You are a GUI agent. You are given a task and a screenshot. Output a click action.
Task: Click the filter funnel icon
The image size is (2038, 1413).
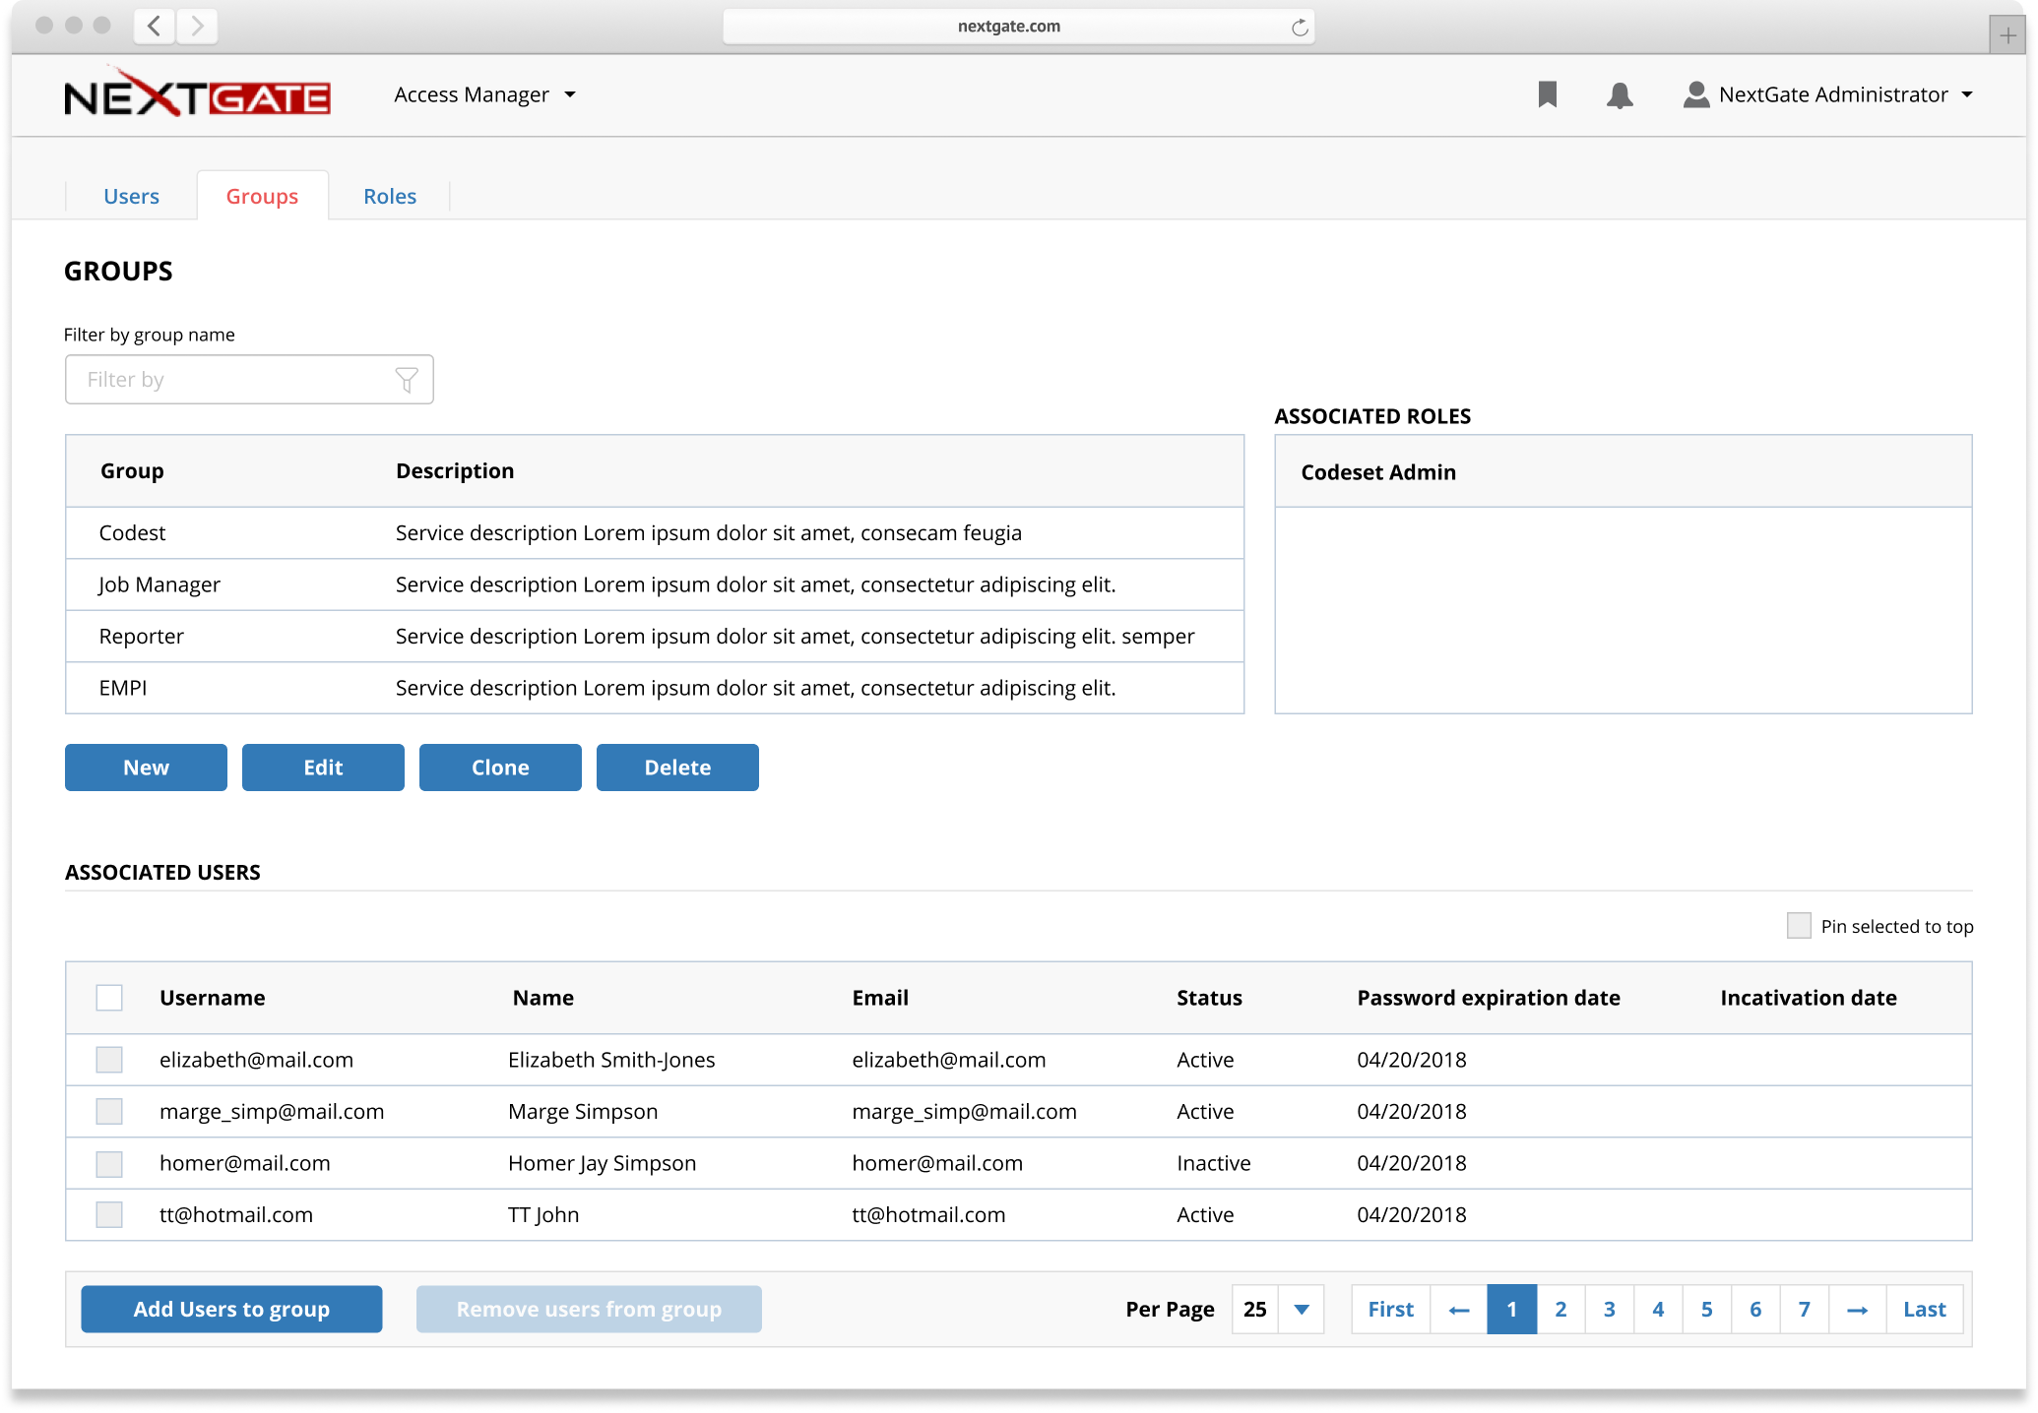coord(407,380)
